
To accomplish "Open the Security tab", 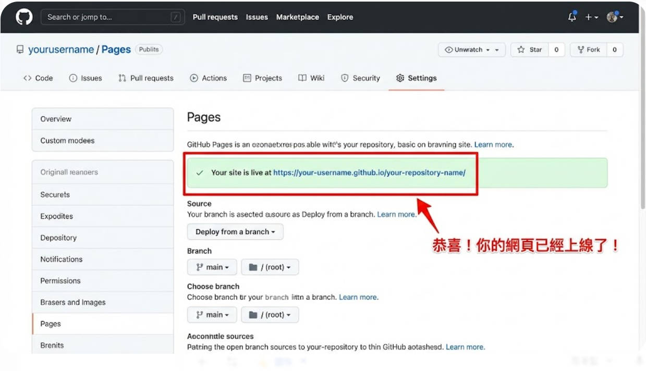I will tap(360, 78).
